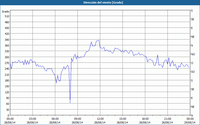
Task: Click the 300 y-axis label
Action: pyautogui.click(x=7, y=57)
